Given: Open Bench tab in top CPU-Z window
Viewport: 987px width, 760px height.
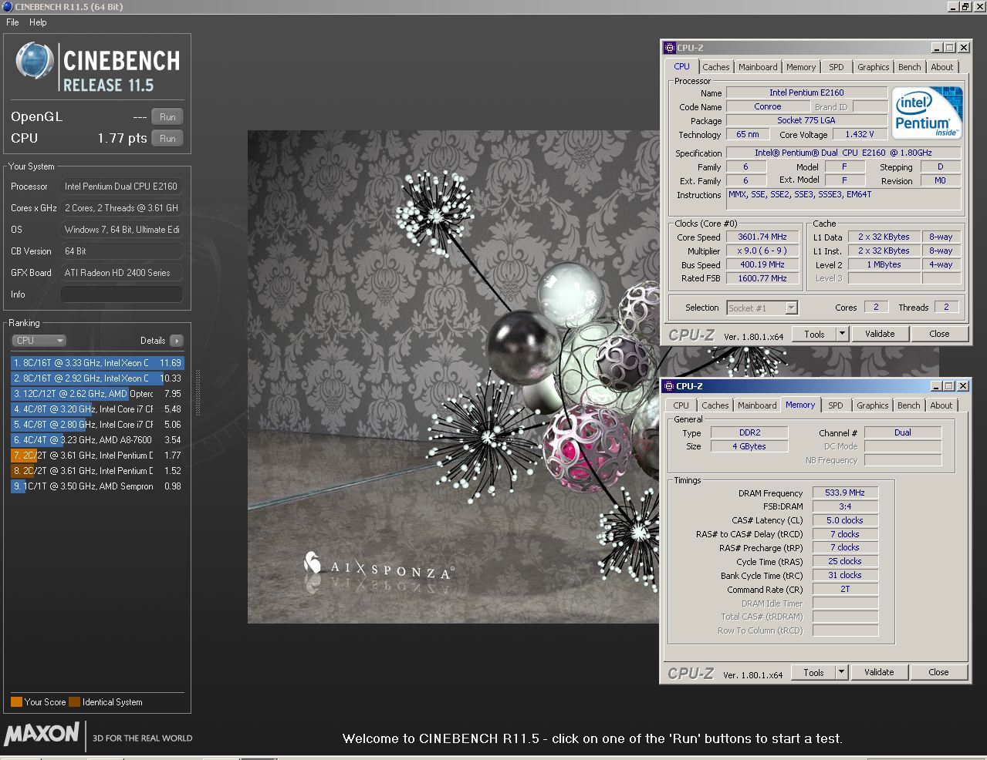Looking at the screenshot, I should (910, 67).
